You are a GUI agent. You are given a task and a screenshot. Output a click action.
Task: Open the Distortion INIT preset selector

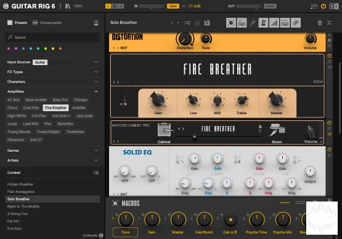click(x=123, y=48)
